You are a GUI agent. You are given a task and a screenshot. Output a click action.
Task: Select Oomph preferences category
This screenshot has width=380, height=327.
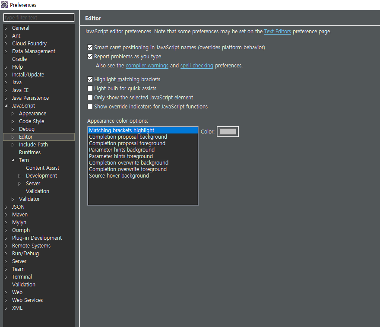click(21, 230)
